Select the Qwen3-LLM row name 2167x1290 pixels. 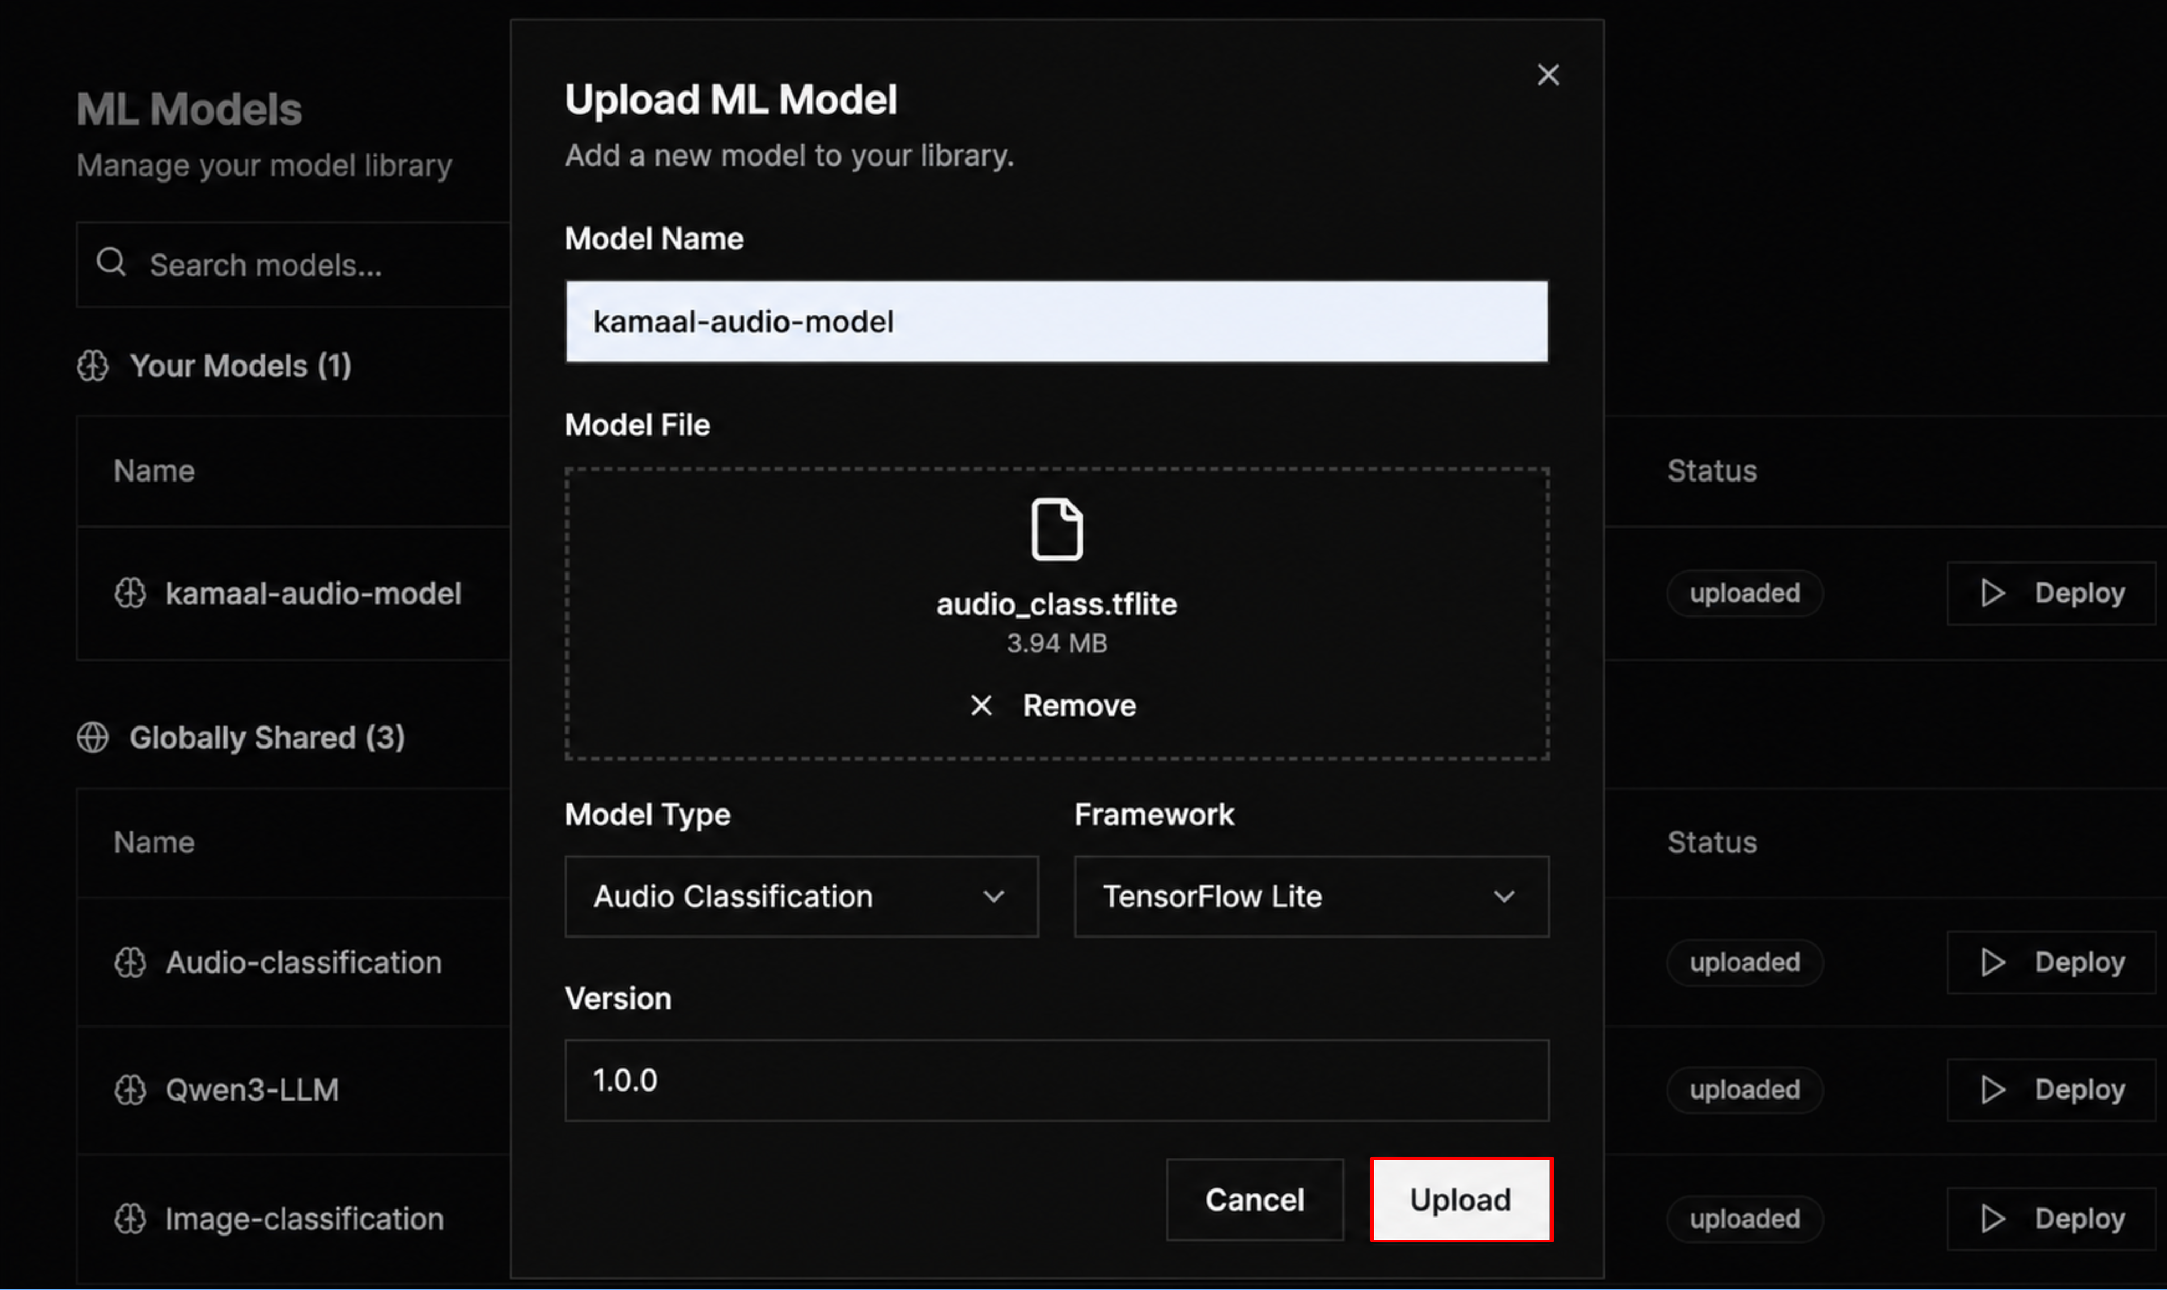[252, 1090]
